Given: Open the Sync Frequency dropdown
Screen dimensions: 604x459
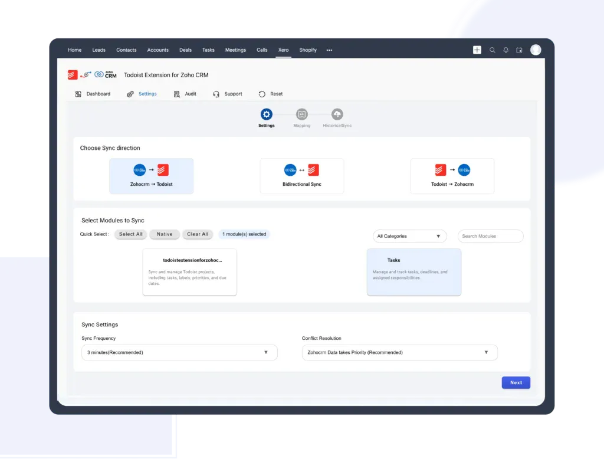Looking at the screenshot, I should pyautogui.click(x=179, y=353).
